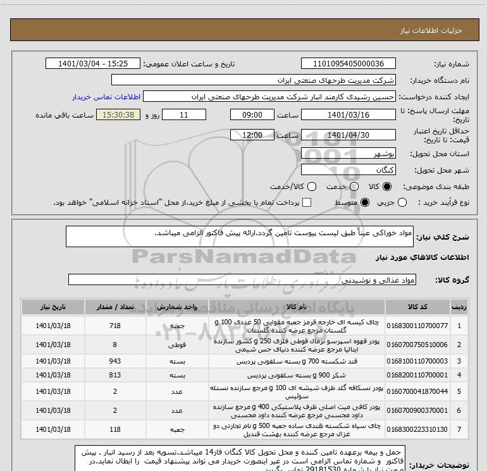
Task: Click the جزئیات اطلاعات نیاز header title
Action: pyautogui.click(x=431, y=30)
